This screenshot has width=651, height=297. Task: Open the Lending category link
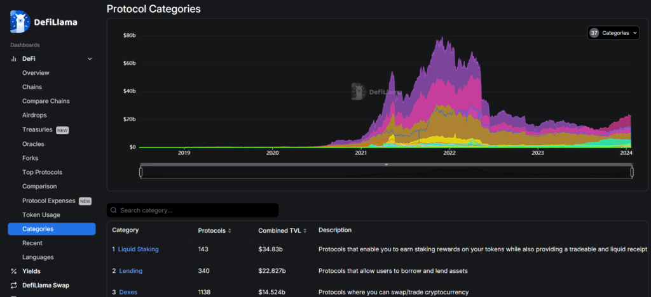(130, 271)
